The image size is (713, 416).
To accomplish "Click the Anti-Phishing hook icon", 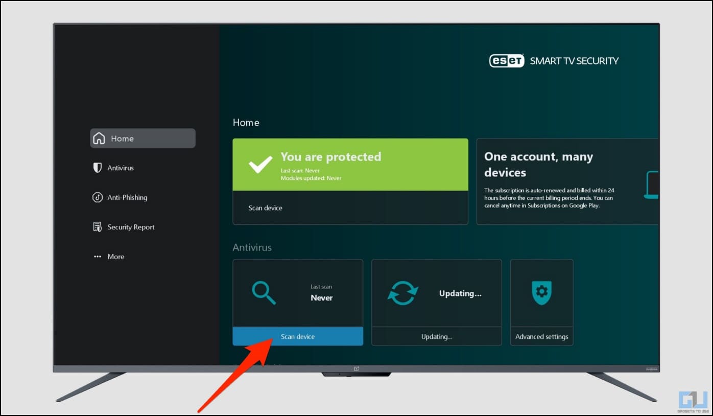I will click(98, 197).
